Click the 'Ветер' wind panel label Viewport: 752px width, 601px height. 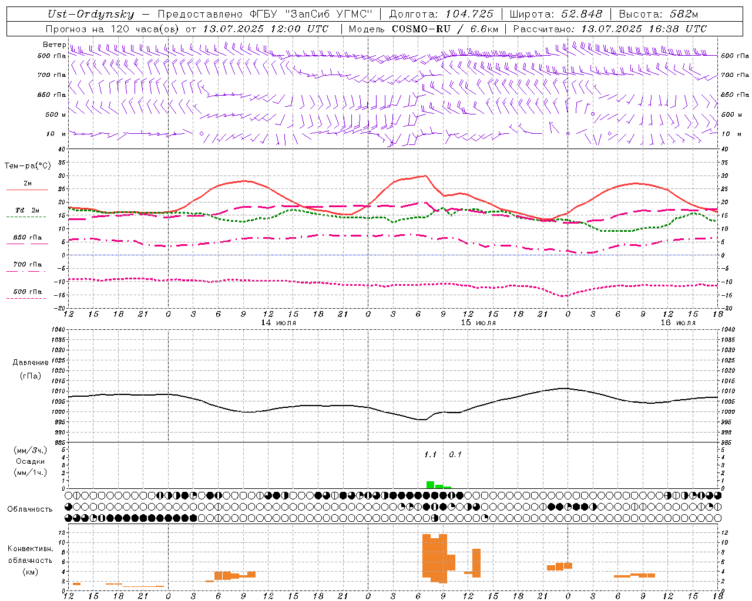[x=54, y=45]
